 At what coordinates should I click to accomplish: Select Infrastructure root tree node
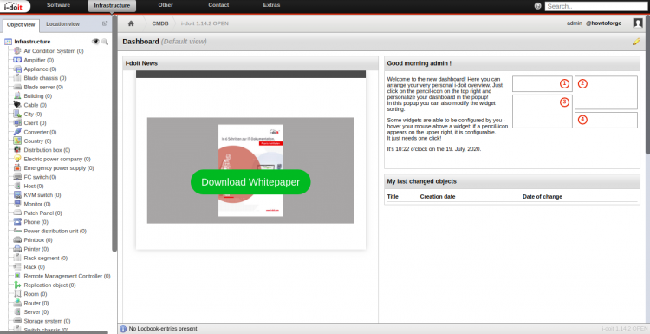pos(32,42)
